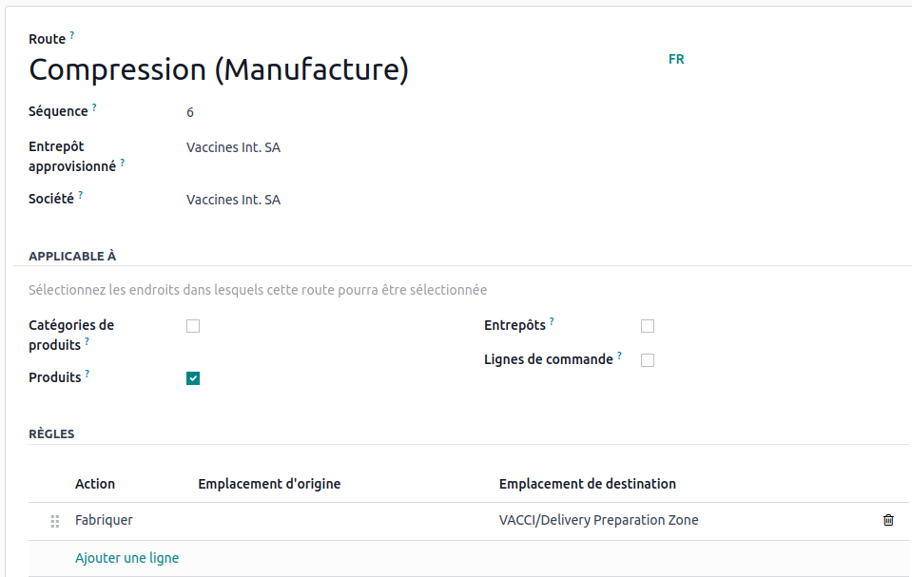Image resolution: width=912 pixels, height=577 pixels.
Task: Click Ajouter une ligne link
Action: point(126,558)
